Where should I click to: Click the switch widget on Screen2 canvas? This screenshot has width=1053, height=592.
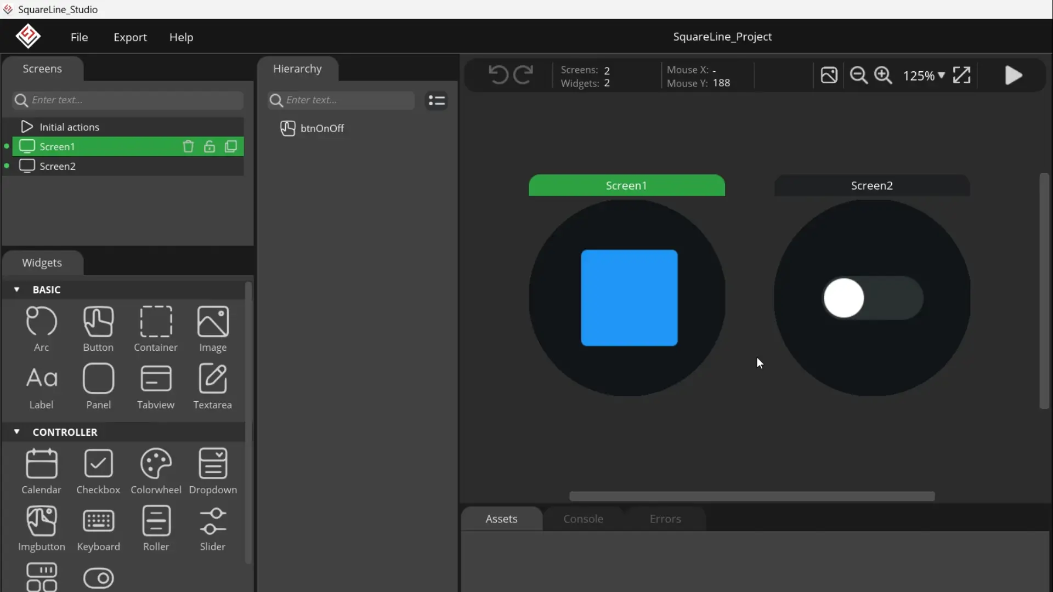click(x=873, y=298)
